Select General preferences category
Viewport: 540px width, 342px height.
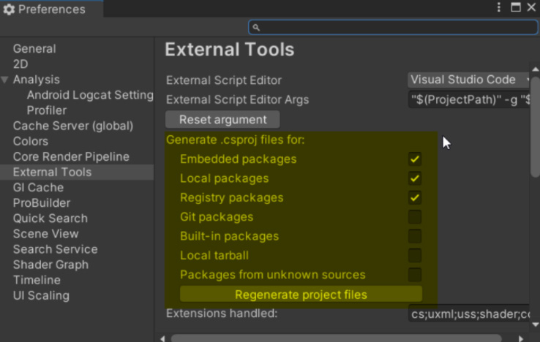tap(34, 49)
